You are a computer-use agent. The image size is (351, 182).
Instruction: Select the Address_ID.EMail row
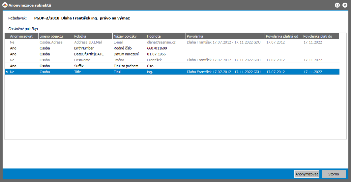(88, 42)
